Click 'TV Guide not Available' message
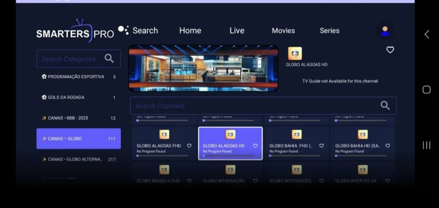Viewport: 439px width, 208px height. pyautogui.click(x=340, y=81)
